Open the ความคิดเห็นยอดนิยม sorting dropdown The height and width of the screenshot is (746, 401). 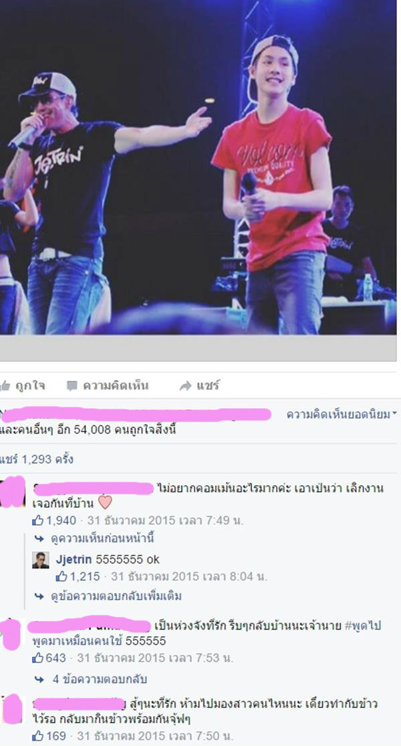click(x=342, y=414)
